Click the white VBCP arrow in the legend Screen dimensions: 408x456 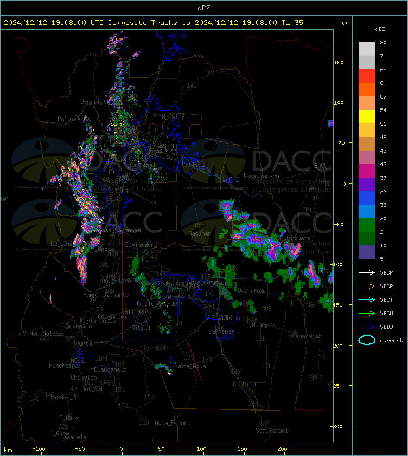pyautogui.click(x=367, y=272)
